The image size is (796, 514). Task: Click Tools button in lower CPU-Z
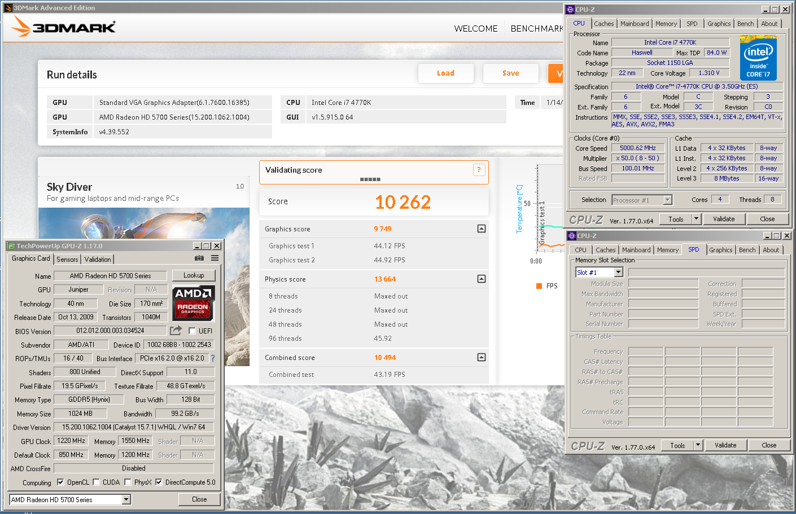(x=678, y=445)
